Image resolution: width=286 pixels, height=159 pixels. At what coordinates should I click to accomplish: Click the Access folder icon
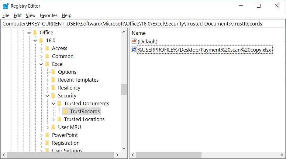pyautogui.click(x=47, y=48)
